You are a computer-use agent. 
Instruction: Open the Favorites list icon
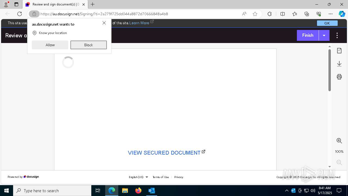(x=295, y=14)
